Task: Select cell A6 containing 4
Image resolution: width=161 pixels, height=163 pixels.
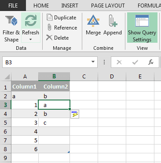Action: pos(25,131)
